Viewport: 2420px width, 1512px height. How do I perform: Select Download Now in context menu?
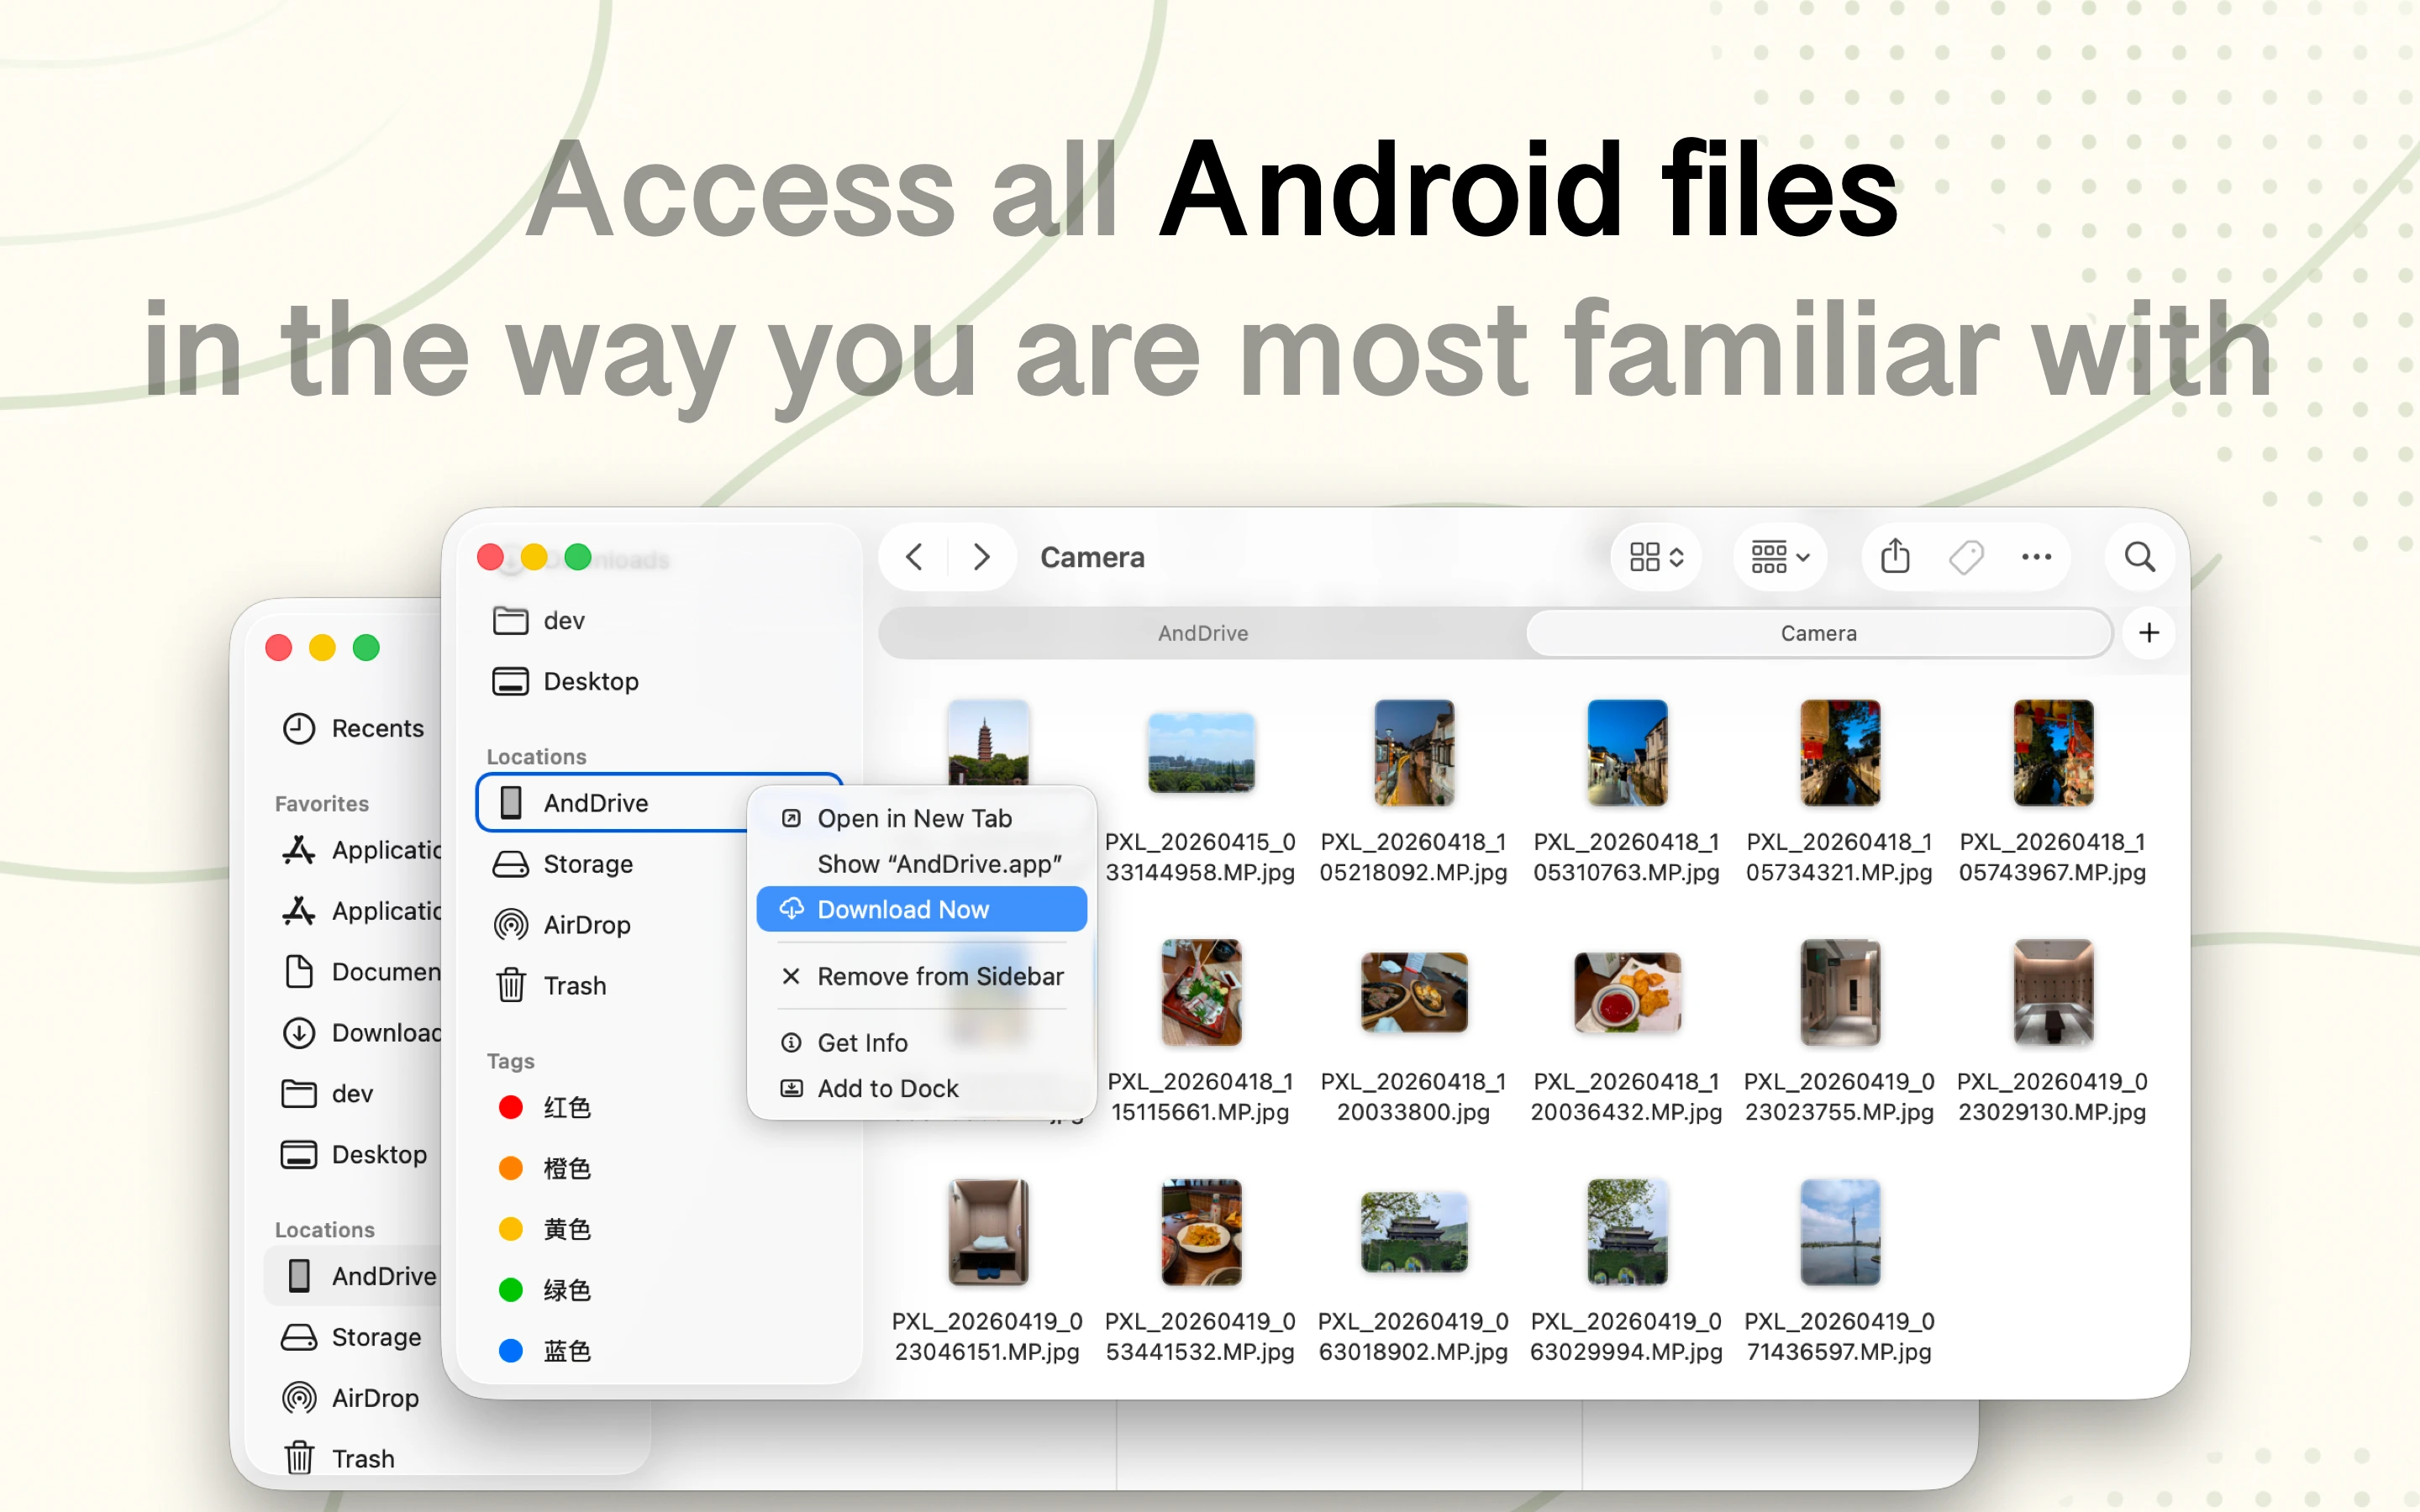pyautogui.click(x=921, y=909)
